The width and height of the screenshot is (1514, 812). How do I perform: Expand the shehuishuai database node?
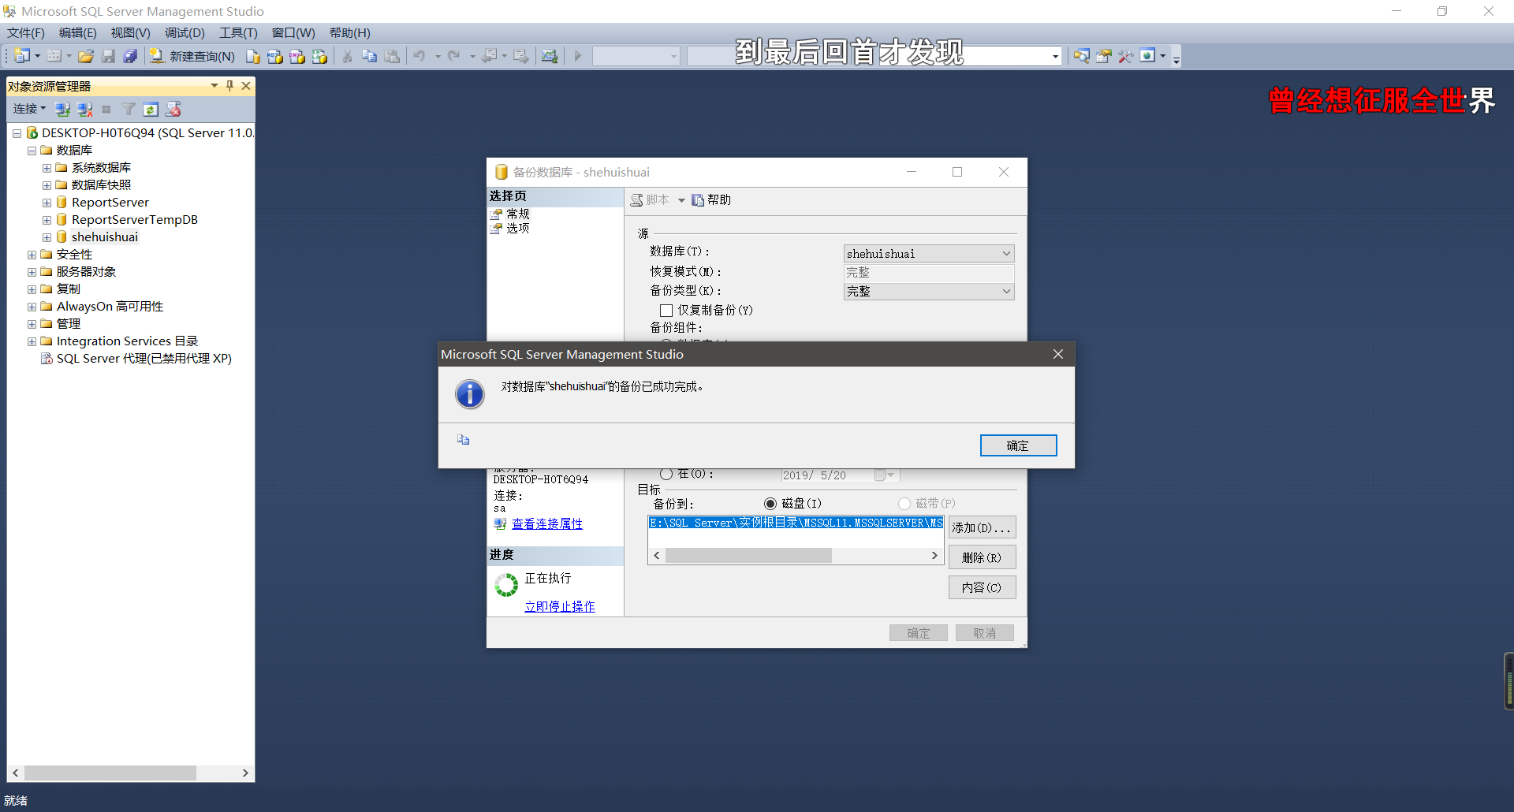click(47, 237)
